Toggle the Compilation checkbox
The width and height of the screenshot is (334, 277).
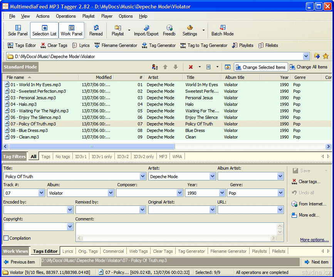click(x=6, y=238)
